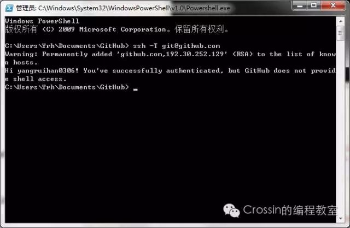The height and width of the screenshot is (228, 350).
Task: Click the 2009 Microsoft Corporation copyright line
Action: (x=116, y=29)
